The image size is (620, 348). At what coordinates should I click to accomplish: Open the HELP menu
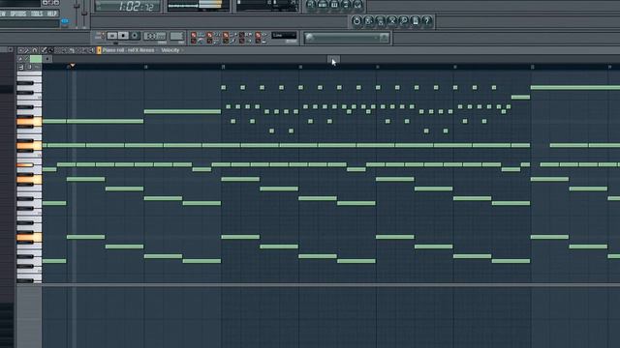click(x=51, y=14)
